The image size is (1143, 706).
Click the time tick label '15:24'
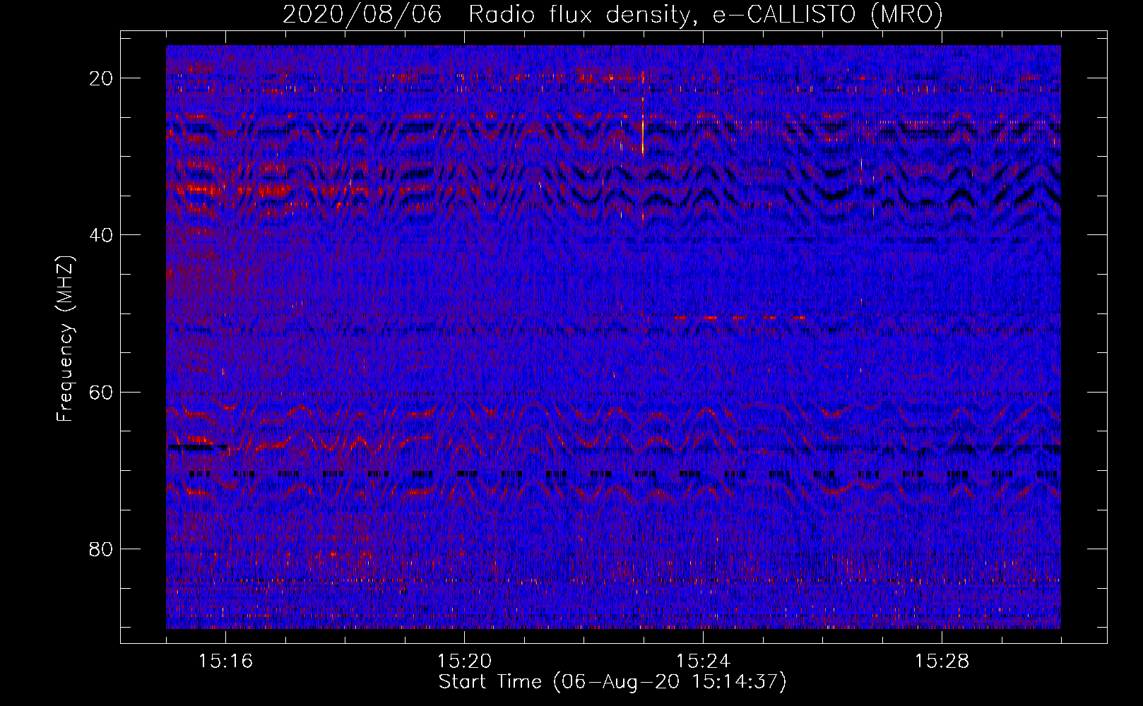703,661
